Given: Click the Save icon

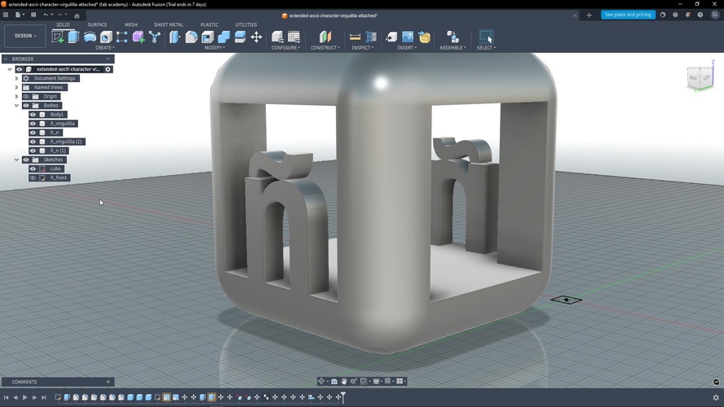Looking at the screenshot, I should pos(33,15).
